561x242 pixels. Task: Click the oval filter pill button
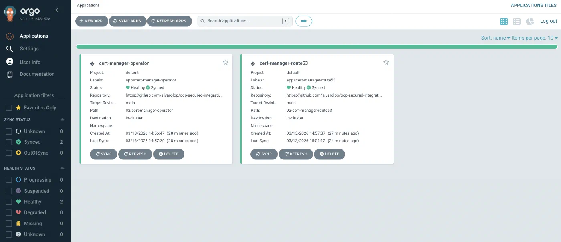[x=304, y=21]
